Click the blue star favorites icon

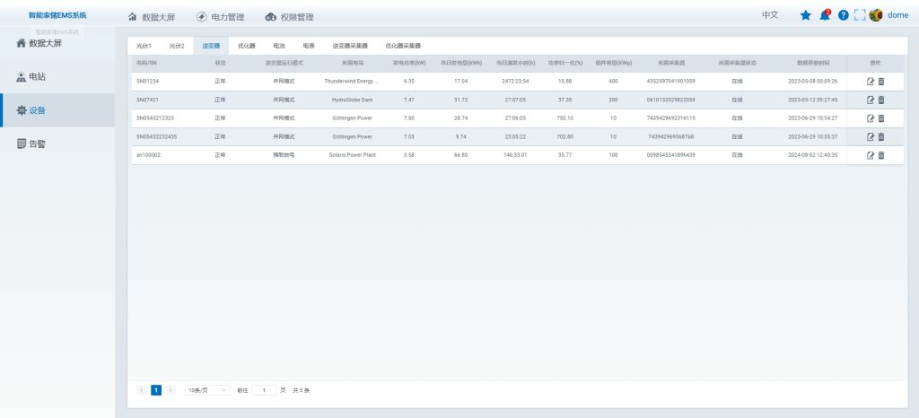click(x=805, y=15)
